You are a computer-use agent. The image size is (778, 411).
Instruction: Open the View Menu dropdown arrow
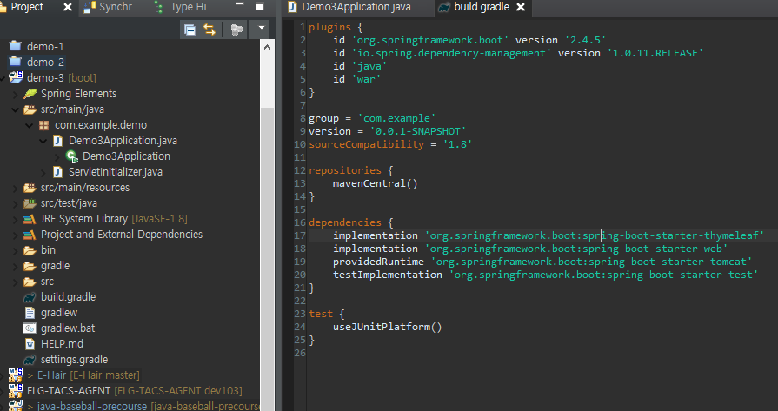click(261, 29)
